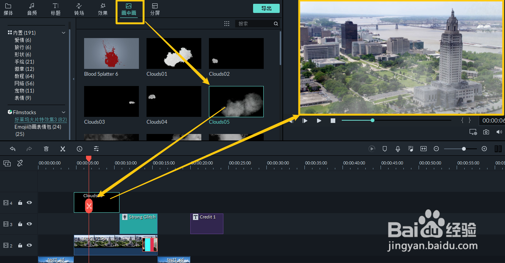Switch to the 媒体 tab

(8, 8)
